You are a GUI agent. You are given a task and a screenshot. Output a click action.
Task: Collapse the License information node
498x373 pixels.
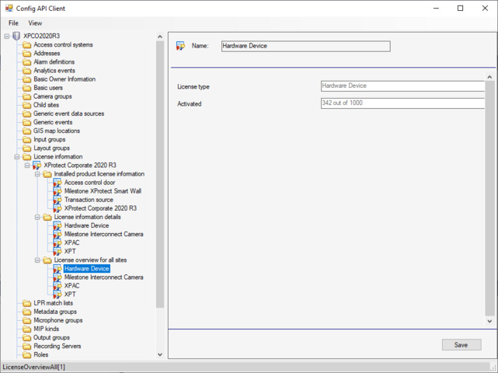pos(17,157)
